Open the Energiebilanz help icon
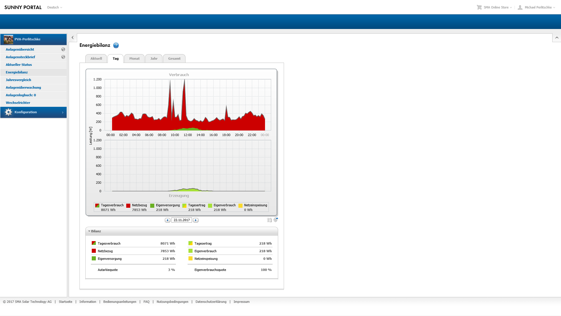 [116, 45]
